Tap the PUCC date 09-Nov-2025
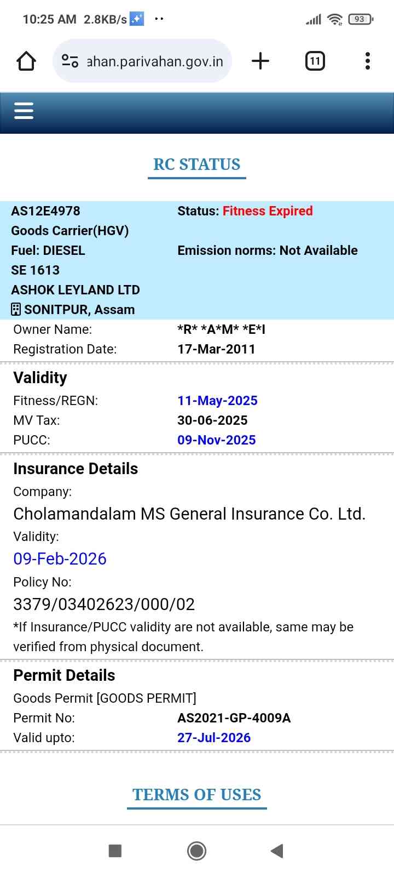The image size is (394, 877). tap(217, 440)
